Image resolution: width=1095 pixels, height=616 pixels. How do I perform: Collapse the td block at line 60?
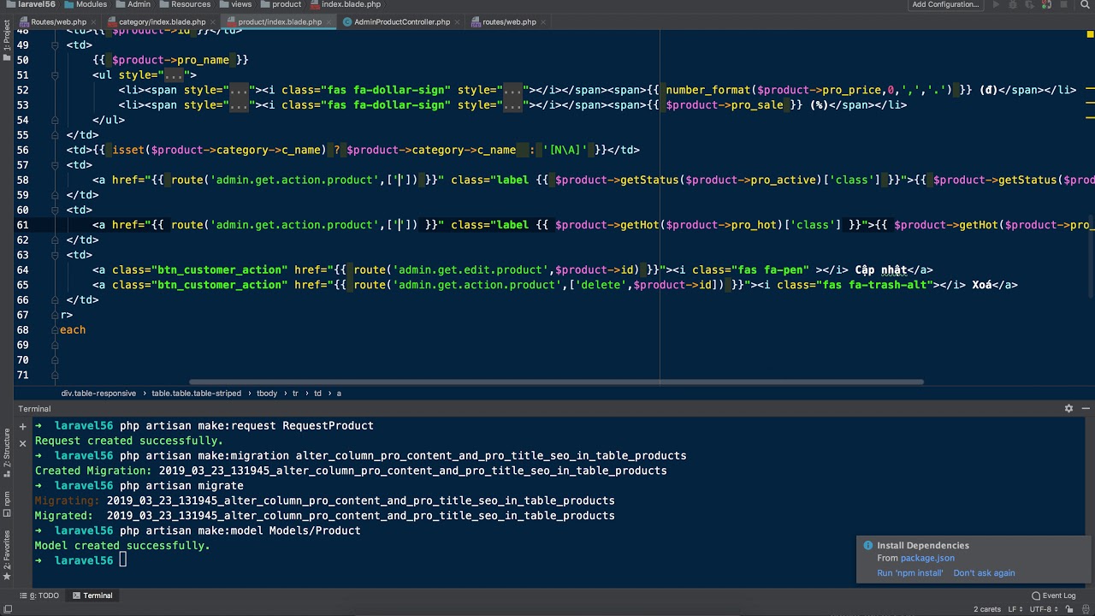pyautogui.click(x=56, y=210)
